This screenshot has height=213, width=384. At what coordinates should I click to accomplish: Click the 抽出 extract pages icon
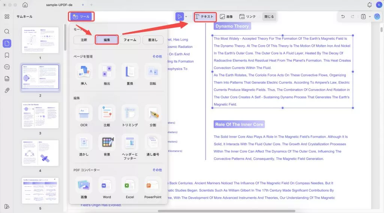[107, 71]
